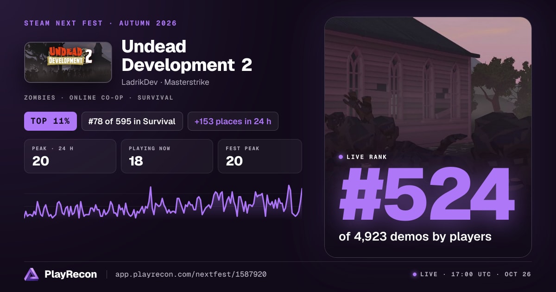Open the FEST PEAK stat card
The height and width of the screenshot is (292, 556).
[x=260, y=156]
